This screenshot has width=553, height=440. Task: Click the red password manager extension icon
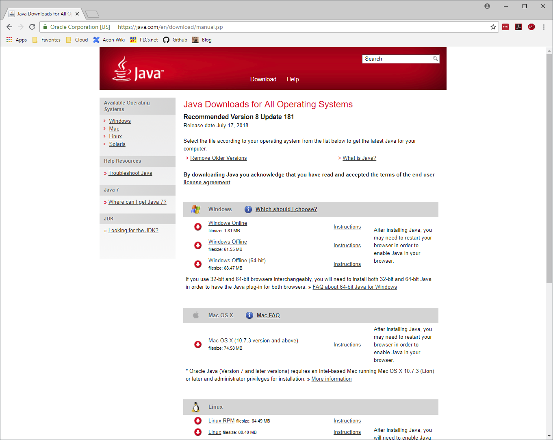coord(505,27)
